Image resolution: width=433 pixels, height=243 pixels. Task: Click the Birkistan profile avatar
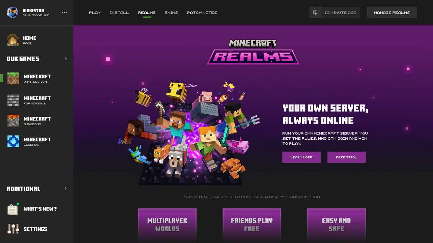pyautogui.click(x=13, y=12)
